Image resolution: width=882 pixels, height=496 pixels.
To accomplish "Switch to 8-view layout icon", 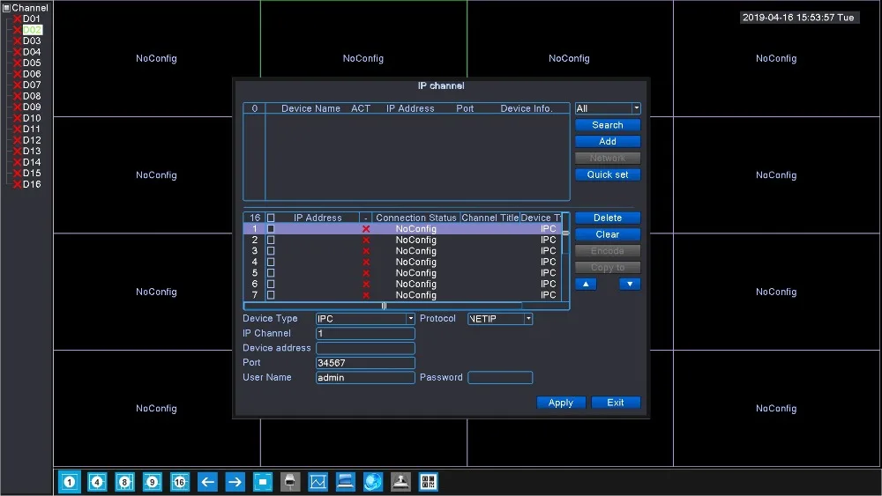I will (x=124, y=482).
